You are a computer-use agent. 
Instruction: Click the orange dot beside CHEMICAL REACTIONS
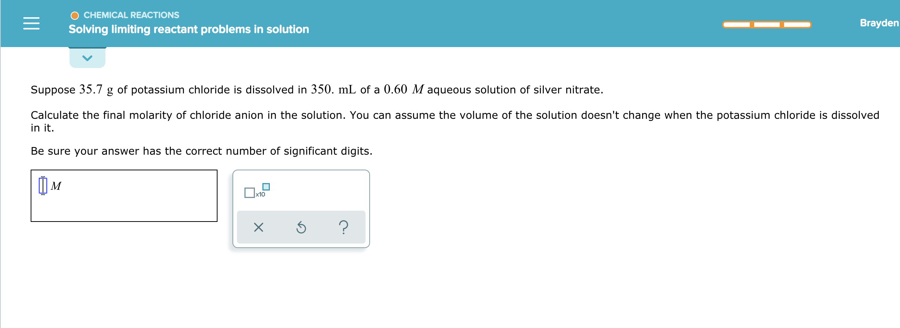click(x=75, y=15)
